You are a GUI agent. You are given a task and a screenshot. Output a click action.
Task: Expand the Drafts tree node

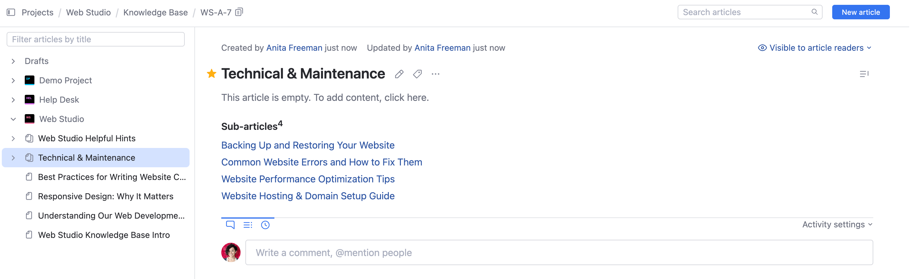[14, 61]
